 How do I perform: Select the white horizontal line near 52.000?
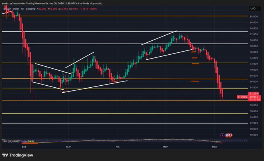(125, 123)
